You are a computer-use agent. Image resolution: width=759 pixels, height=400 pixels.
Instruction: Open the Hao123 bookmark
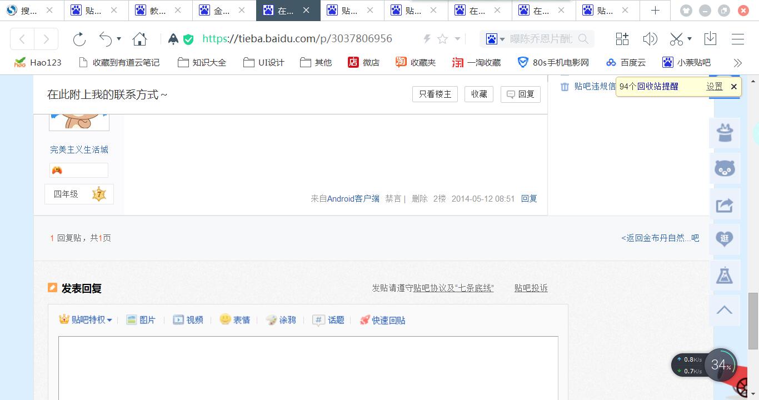[x=38, y=63]
